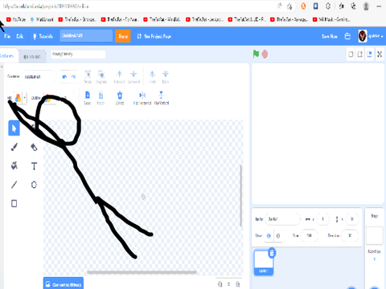Image resolution: width=386 pixels, height=289 pixels.
Task: Flip the costume vertically
Action: point(161,98)
